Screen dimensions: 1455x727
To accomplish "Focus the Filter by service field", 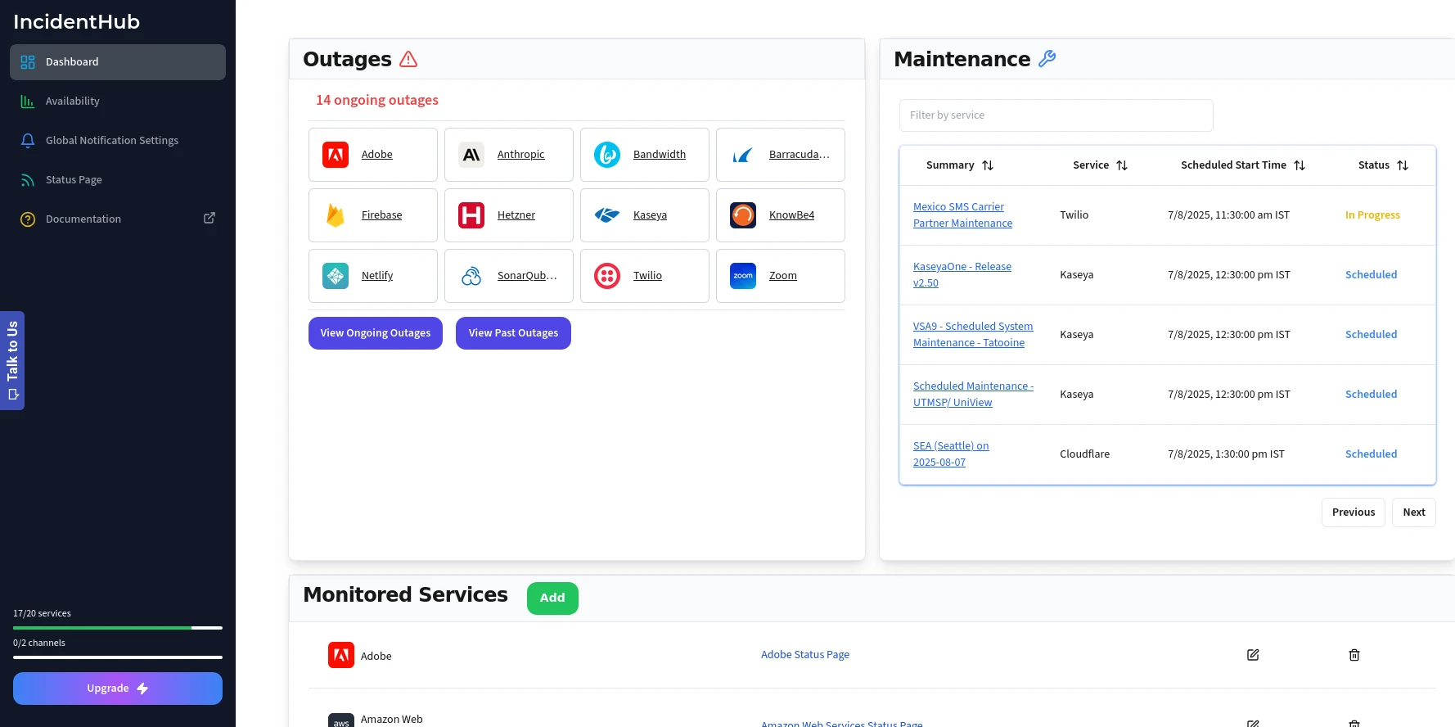I will [1056, 115].
